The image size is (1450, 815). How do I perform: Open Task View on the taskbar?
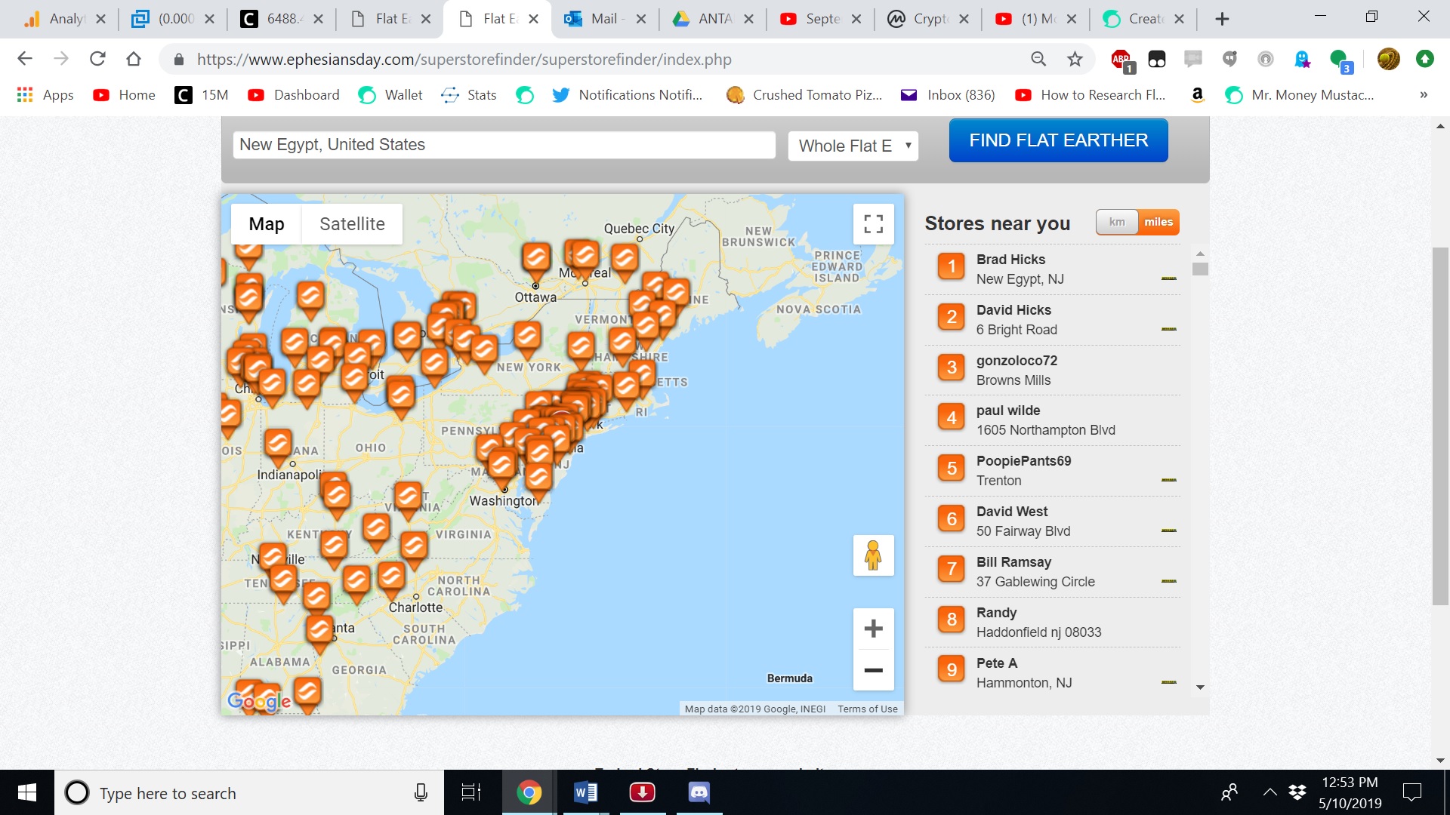click(471, 792)
